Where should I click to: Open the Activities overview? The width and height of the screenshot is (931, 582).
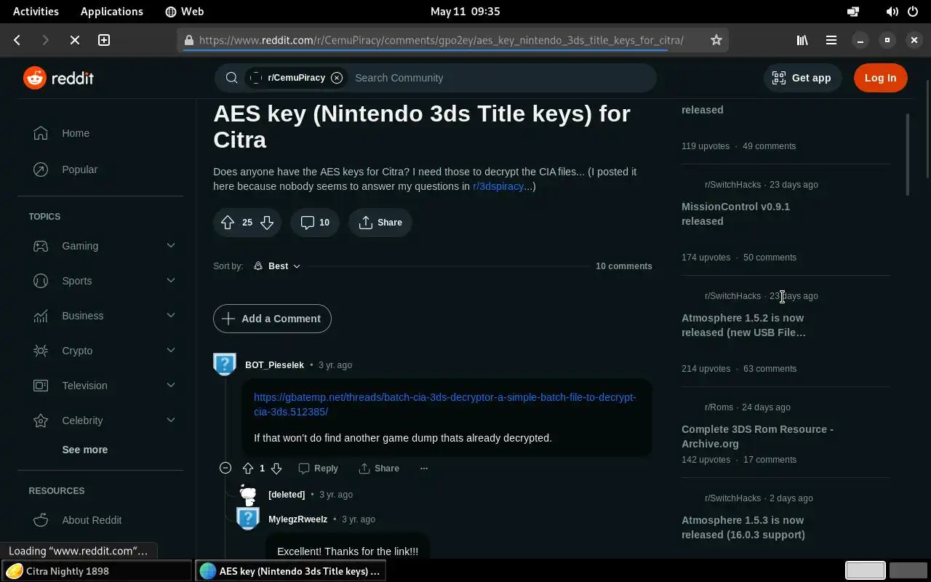click(36, 11)
